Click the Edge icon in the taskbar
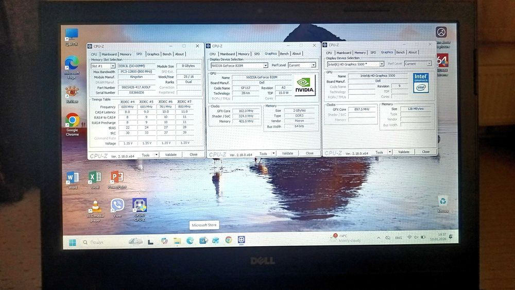The width and height of the screenshot is (515, 290). pos(190,241)
